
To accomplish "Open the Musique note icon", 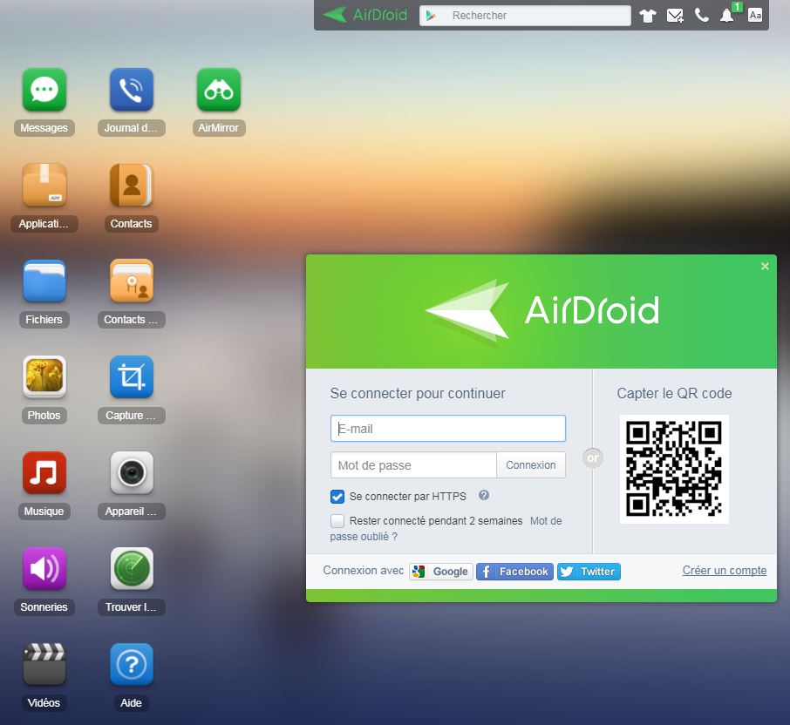I will (x=44, y=473).
